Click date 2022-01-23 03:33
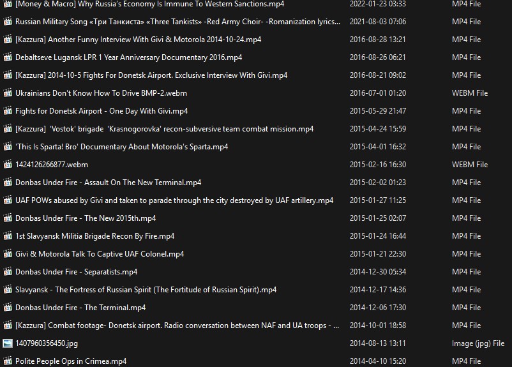This screenshot has height=367, width=512. [x=378, y=4]
